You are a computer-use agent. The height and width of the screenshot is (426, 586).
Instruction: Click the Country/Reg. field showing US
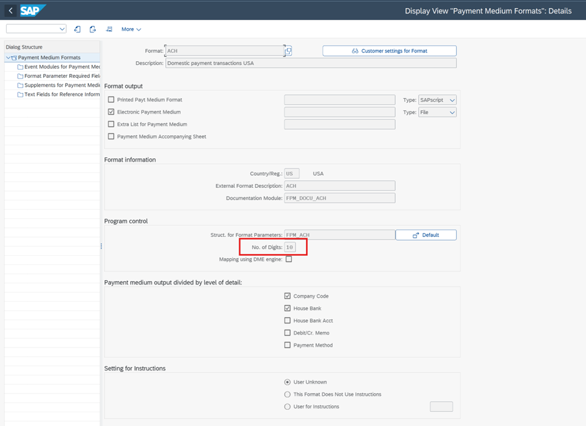[292, 173]
